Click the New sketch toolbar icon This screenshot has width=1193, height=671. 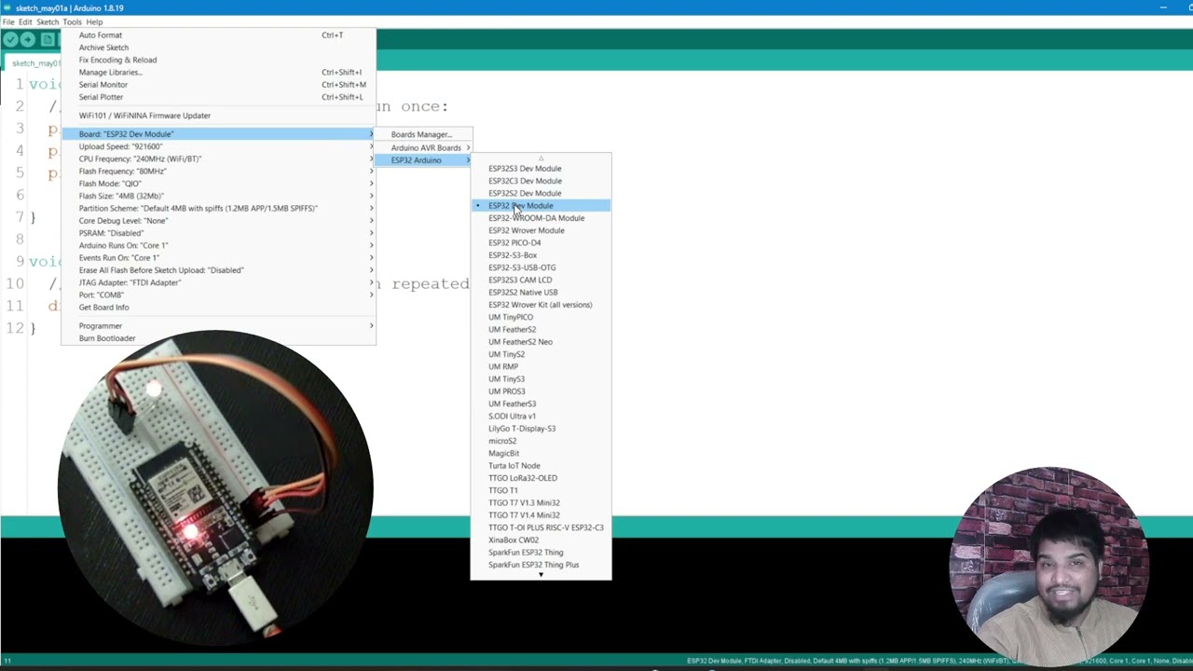pyautogui.click(x=47, y=39)
